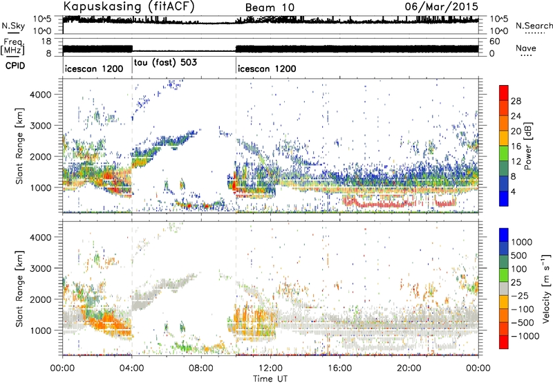
Task: Click the "-1000" label on Velocity color bar
Action: click(525, 336)
